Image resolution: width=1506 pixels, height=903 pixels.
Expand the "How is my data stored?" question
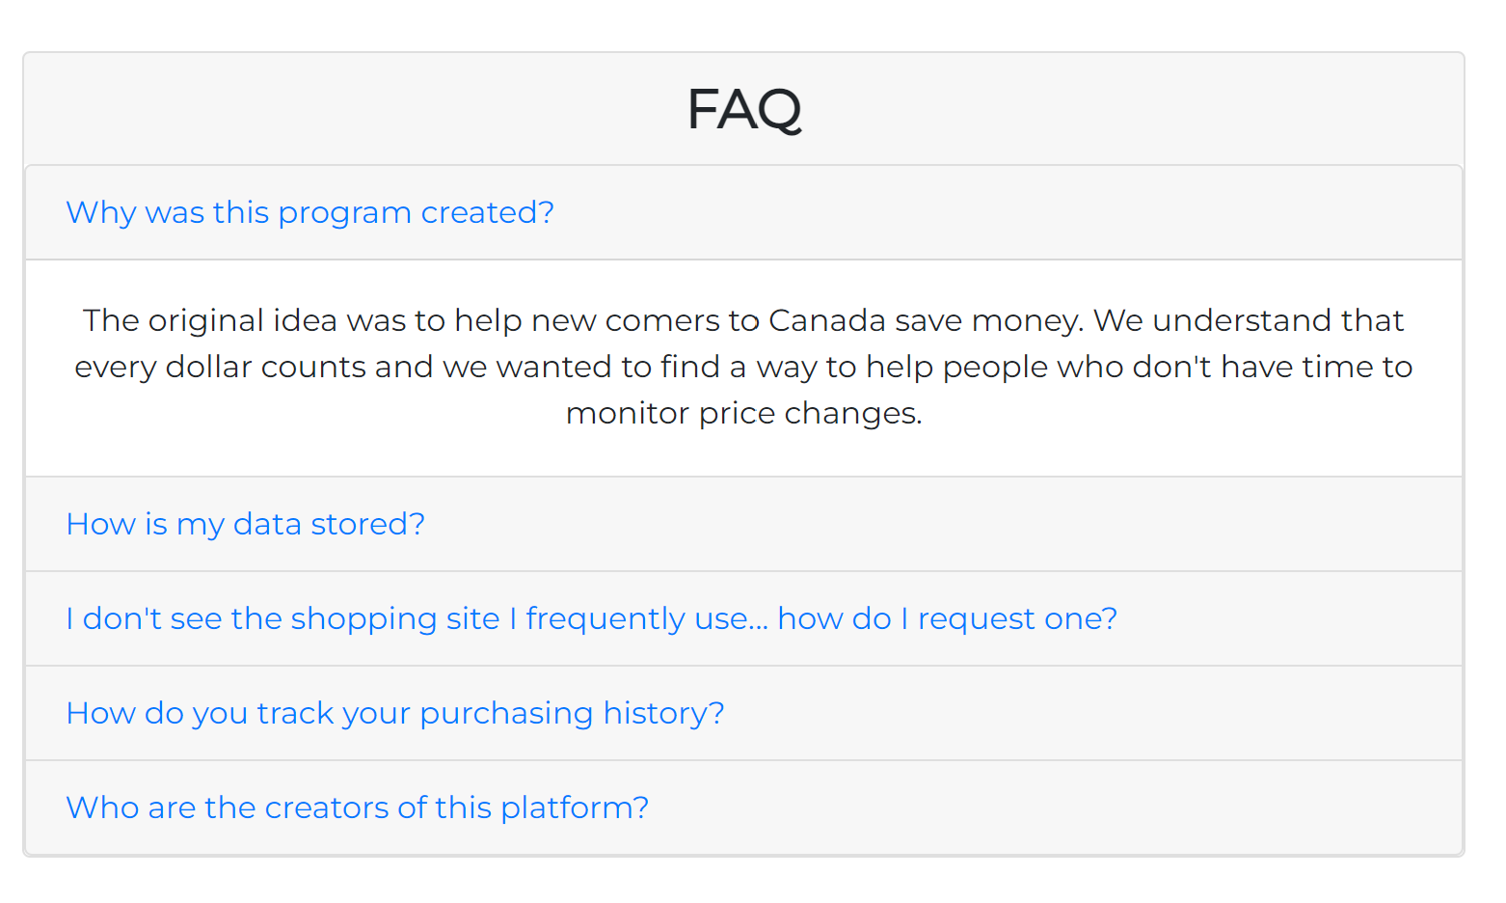[x=245, y=524]
